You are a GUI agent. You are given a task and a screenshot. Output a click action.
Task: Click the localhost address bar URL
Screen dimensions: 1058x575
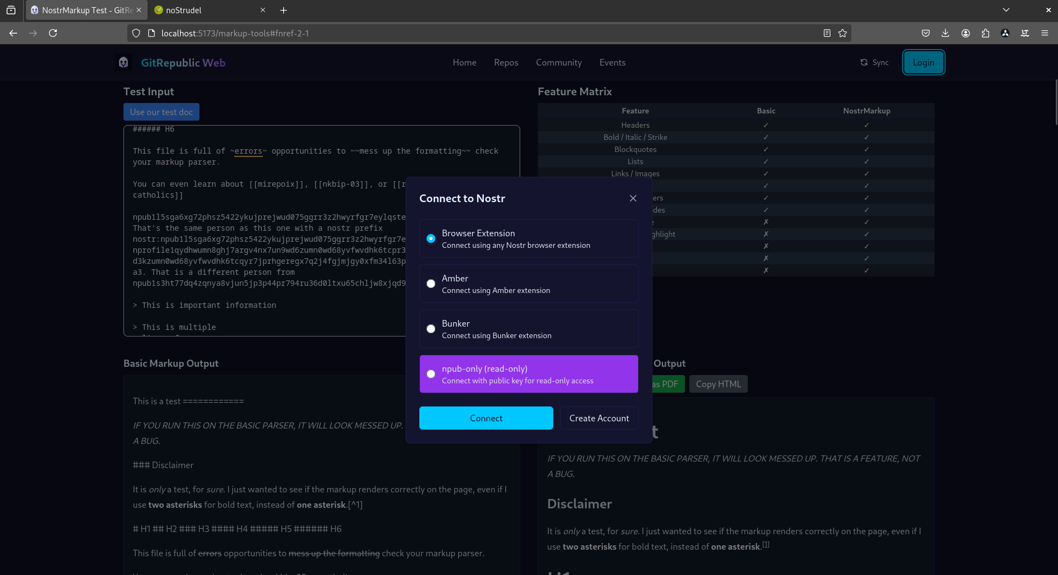coord(235,33)
